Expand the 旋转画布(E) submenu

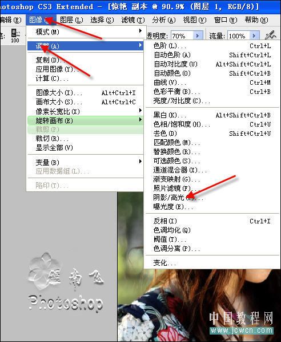[x=85, y=120]
